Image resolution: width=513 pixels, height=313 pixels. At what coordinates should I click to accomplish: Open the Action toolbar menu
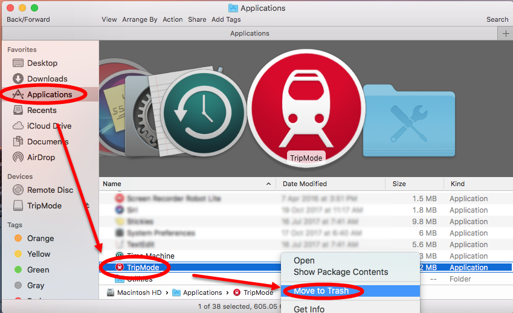(x=172, y=19)
